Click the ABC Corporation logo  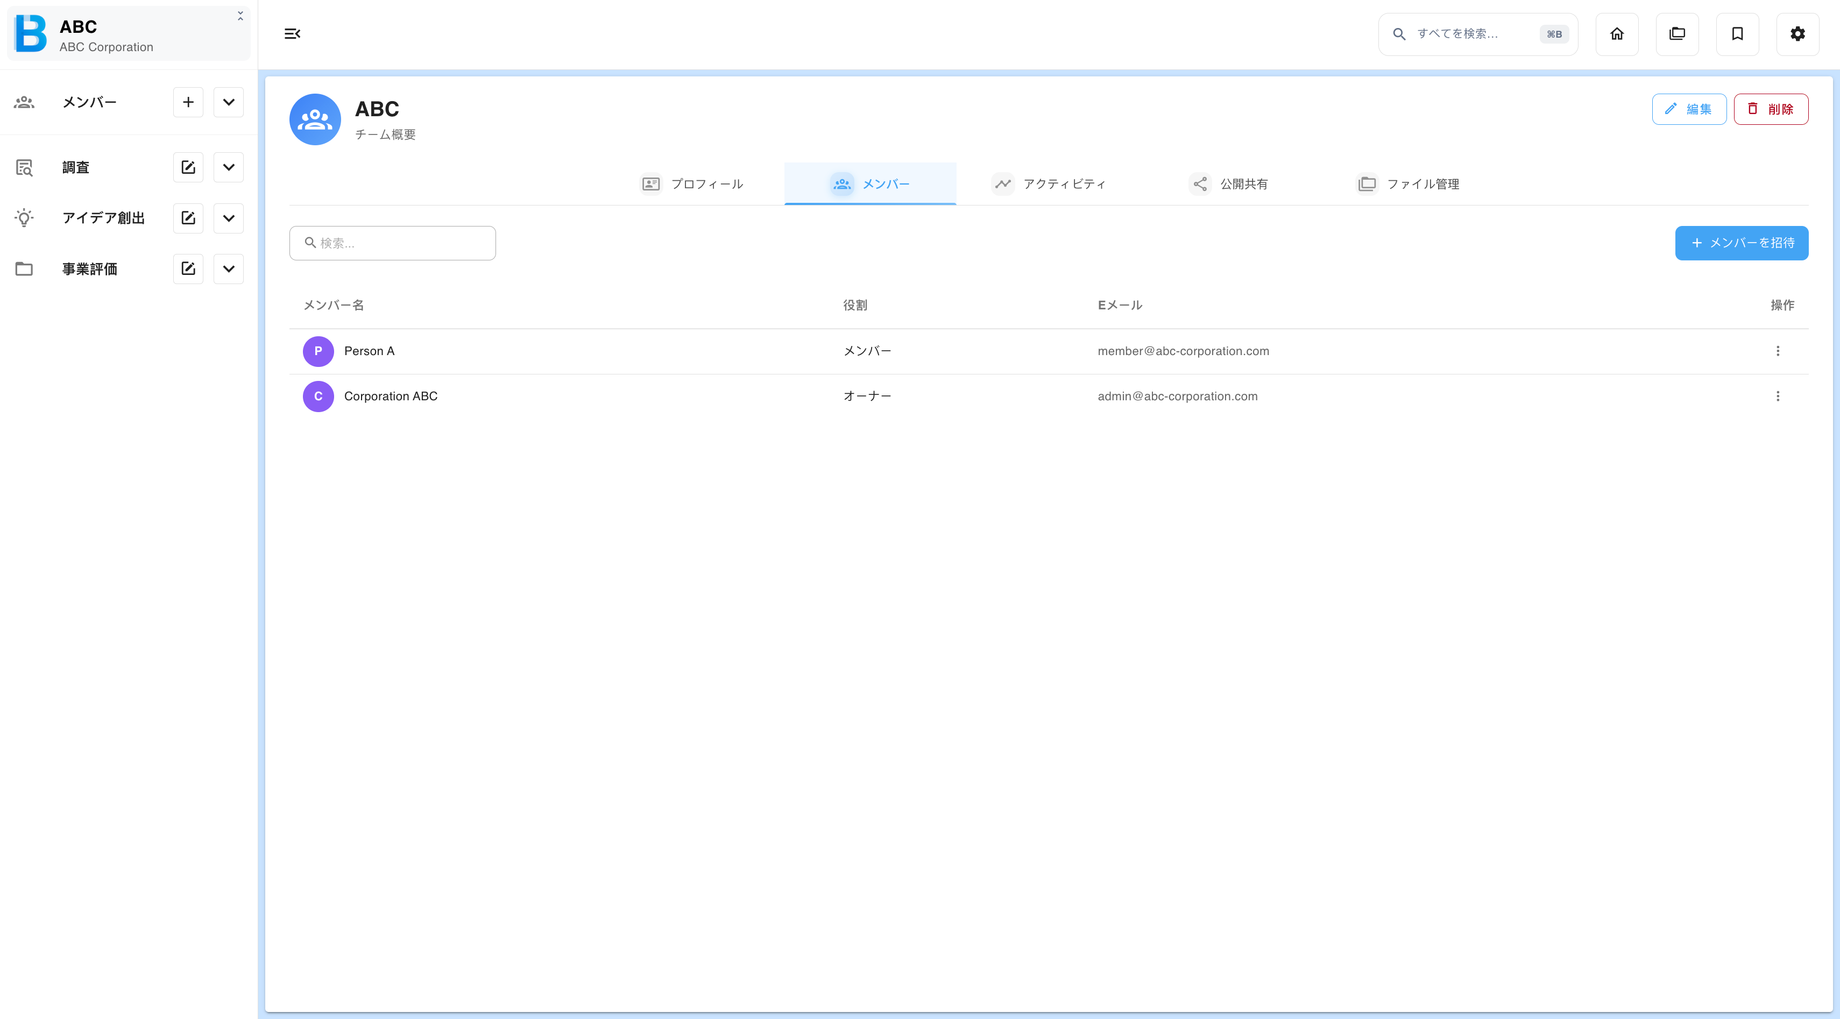tap(31, 33)
